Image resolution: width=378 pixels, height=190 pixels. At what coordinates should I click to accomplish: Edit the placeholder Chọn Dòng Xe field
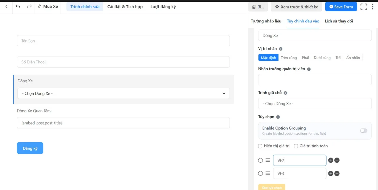pos(315,104)
